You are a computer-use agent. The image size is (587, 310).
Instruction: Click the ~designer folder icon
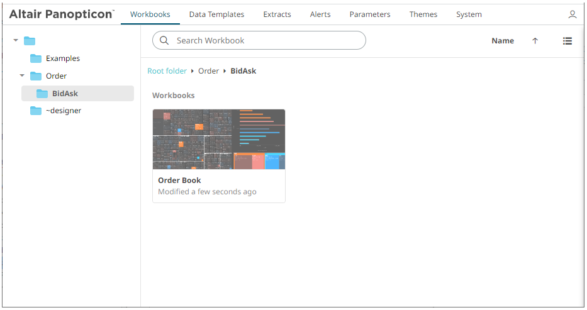[x=36, y=111]
